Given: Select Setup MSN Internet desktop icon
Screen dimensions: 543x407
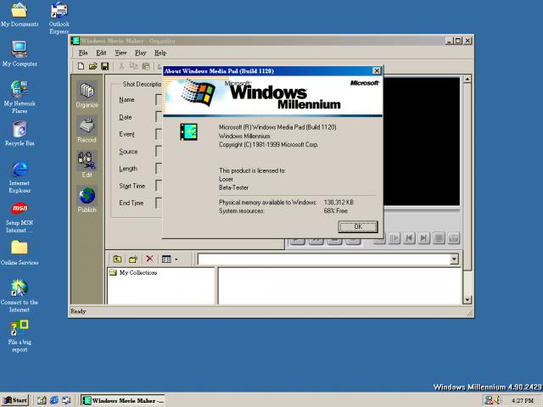Looking at the screenshot, I should [x=20, y=217].
